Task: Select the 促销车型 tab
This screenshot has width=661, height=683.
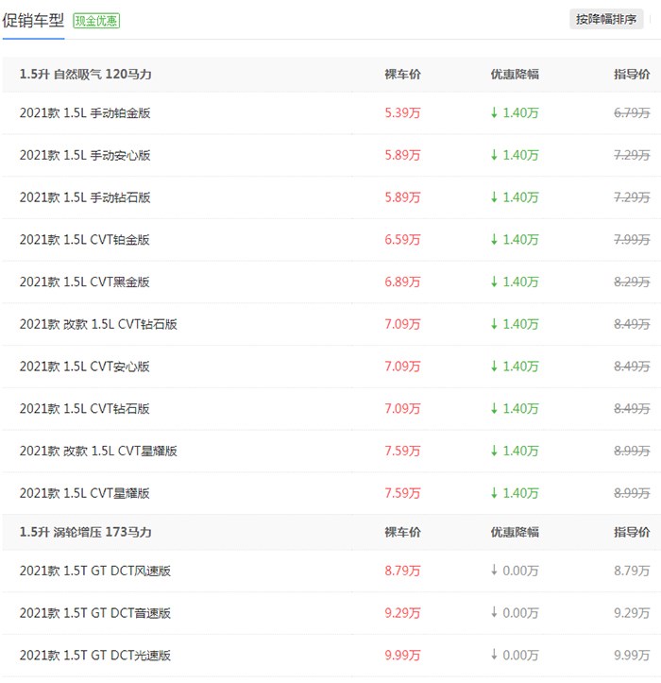Action: [x=33, y=20]
